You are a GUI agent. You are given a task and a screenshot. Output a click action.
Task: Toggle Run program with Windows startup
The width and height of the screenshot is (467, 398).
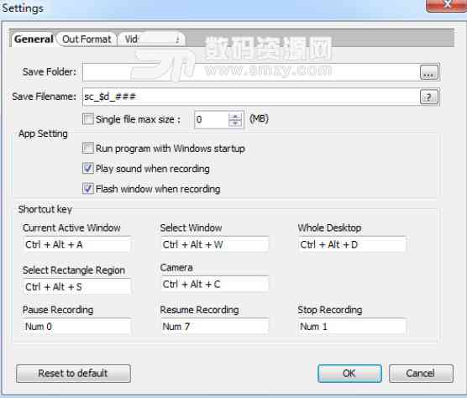(x=88, y=149)
